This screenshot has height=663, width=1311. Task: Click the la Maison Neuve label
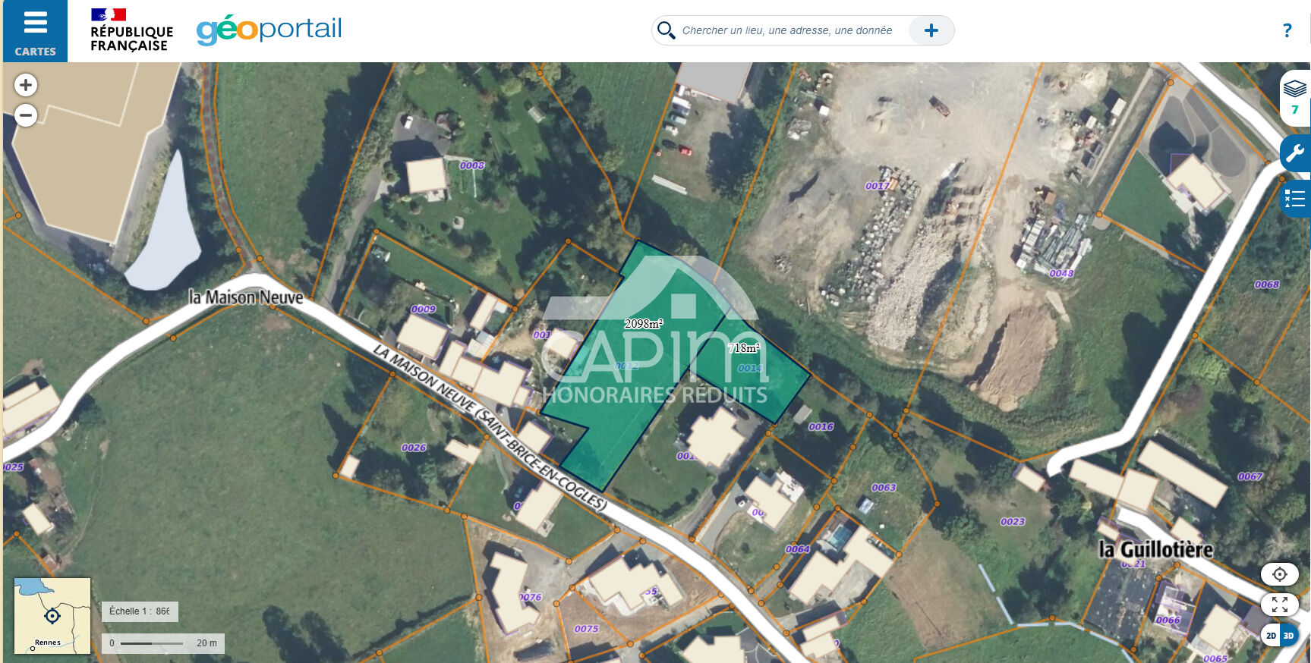[246, 297]
